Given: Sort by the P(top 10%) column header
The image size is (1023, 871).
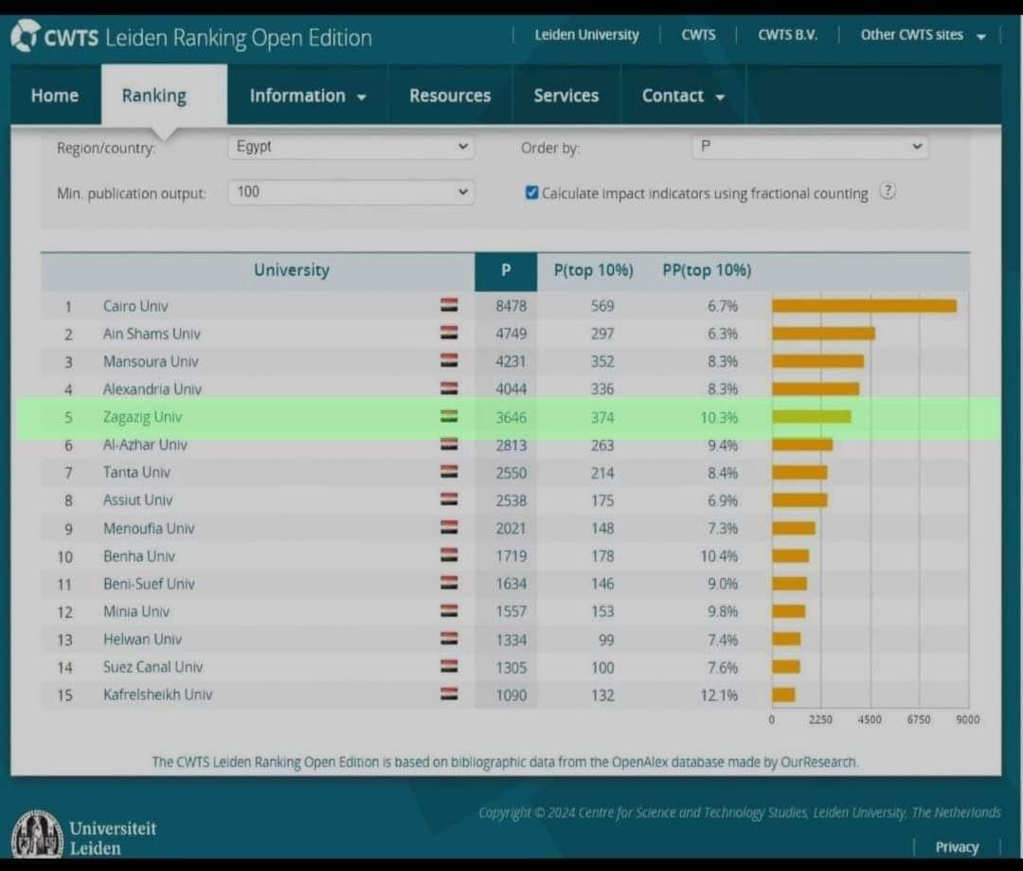Looking at the screenshot, I should pyautogui.click(x=593, y=270).
